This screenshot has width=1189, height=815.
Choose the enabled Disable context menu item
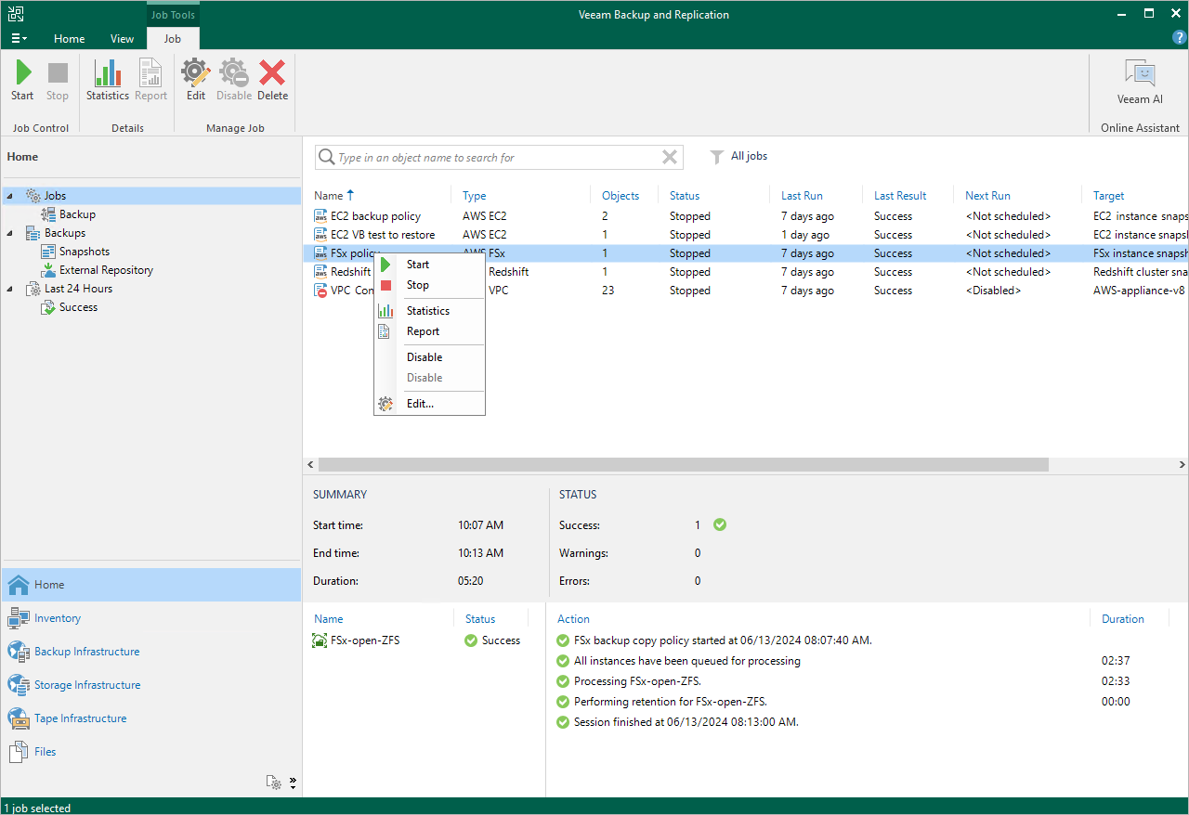429,357
